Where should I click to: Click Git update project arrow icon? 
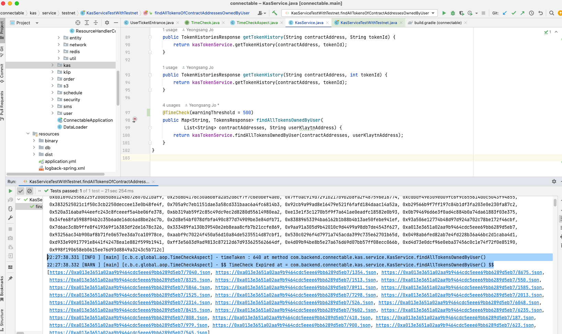505,13
